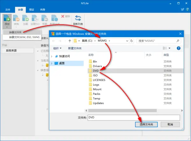Collapse the 当前系统 tree group
191x141 pixels.
click(38, 61)
